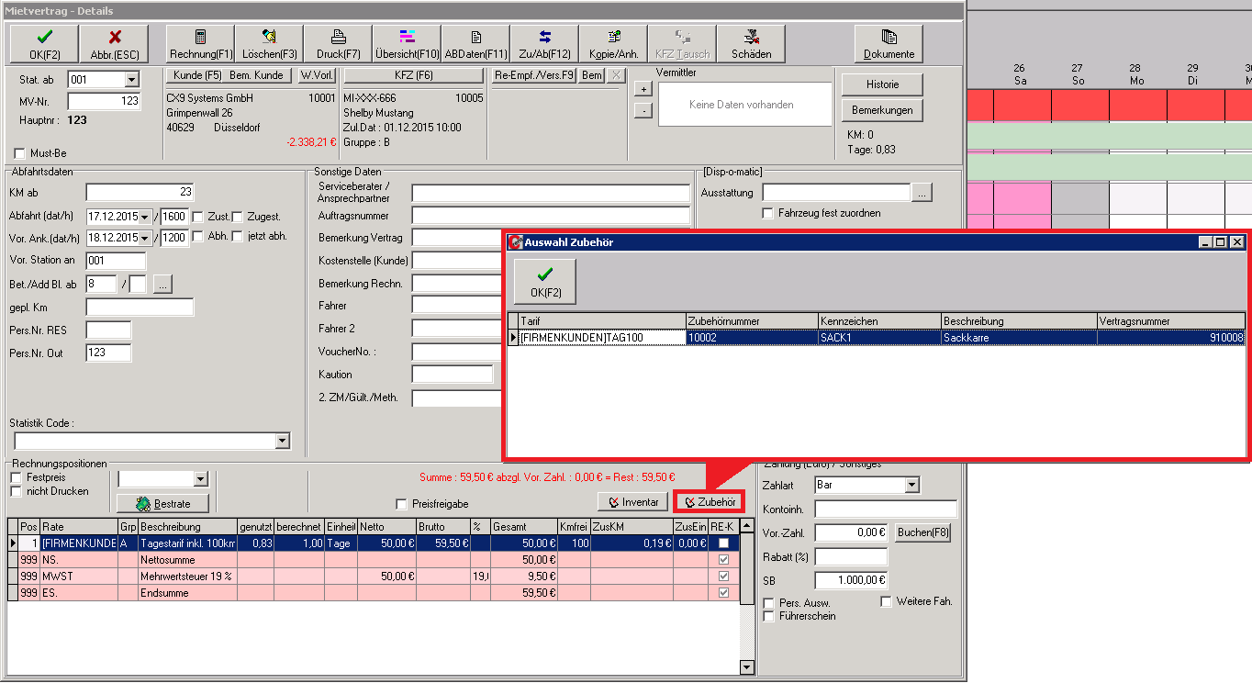Screen dimensions: 1252x683
Task: Click the red calendar cell under 26 Sa
Action: (x=1021, y=106)
